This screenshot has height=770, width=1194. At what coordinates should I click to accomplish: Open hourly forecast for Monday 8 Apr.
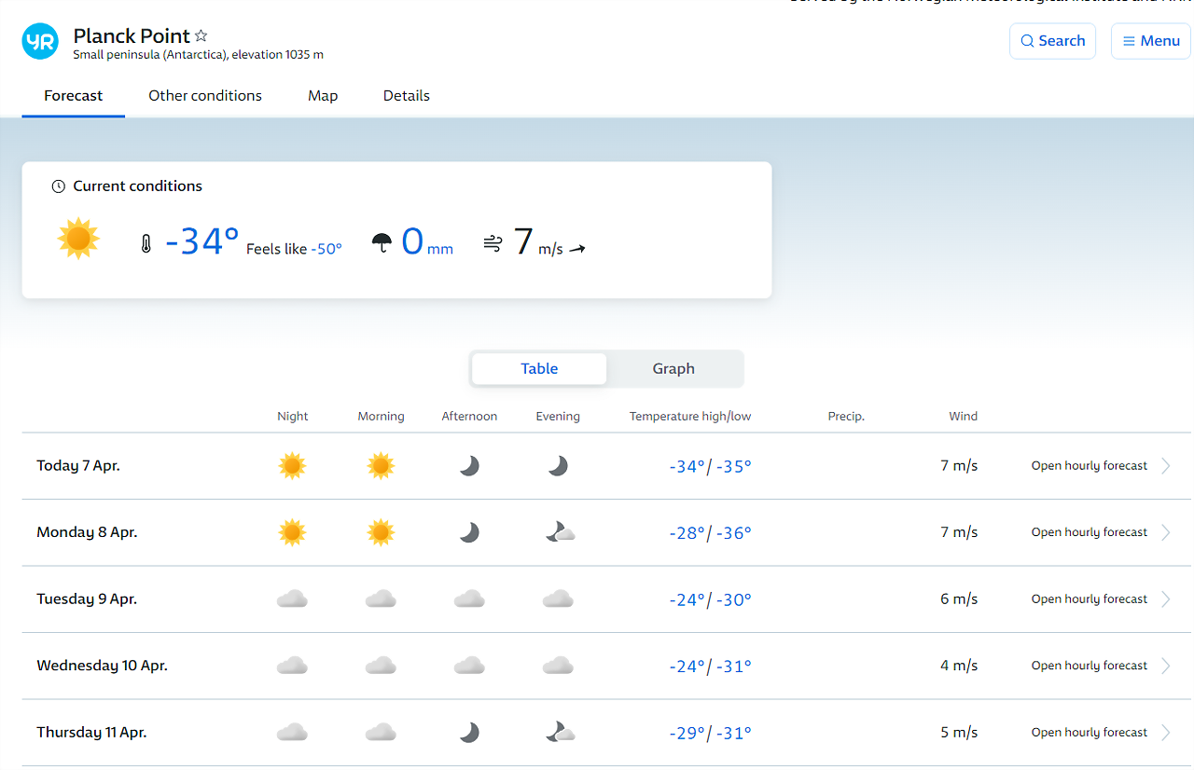1090,532
